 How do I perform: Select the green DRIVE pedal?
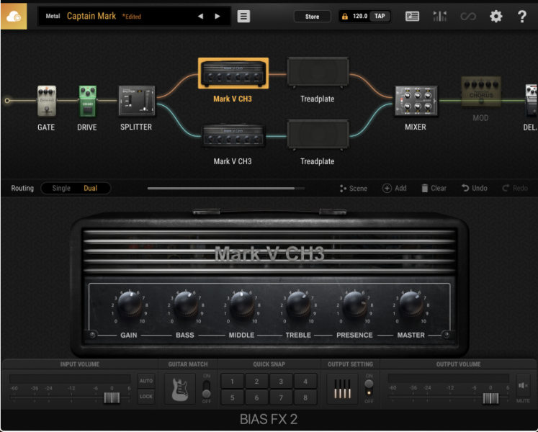[x=87, y=102]
